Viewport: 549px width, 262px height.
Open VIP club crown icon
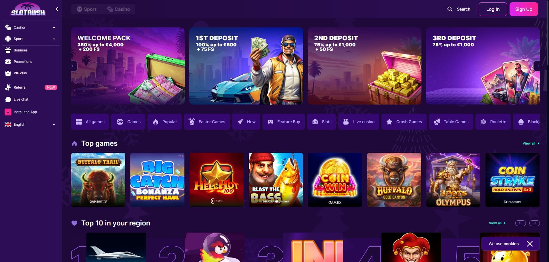8,73
